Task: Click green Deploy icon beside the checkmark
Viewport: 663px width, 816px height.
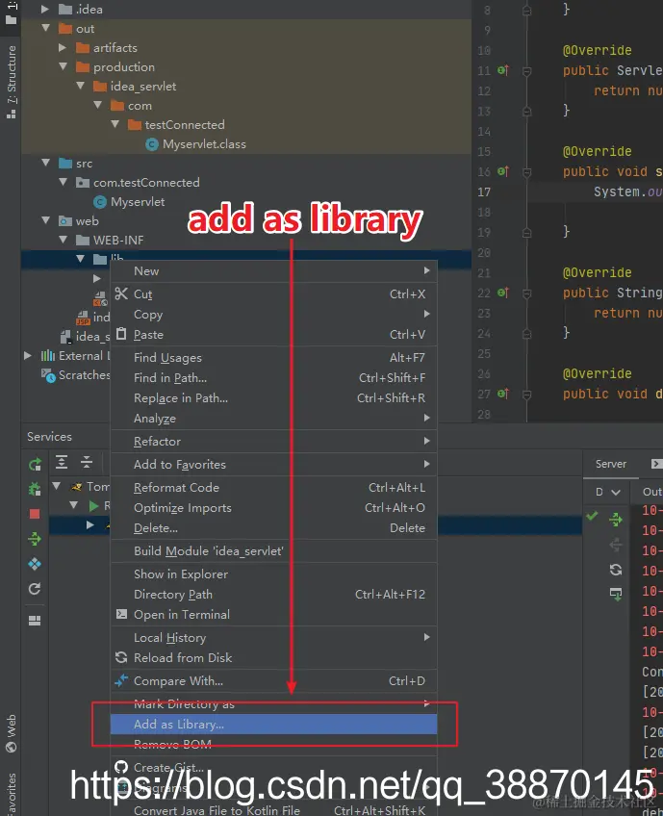Action: click(616, 519)
